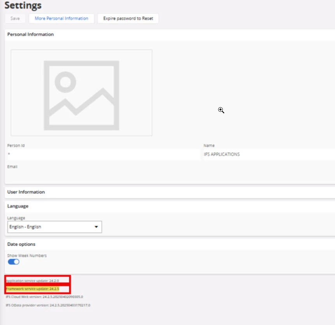
Task: Collapse the Date options section header
Action: pyautogui.click(x=170, y=244)
